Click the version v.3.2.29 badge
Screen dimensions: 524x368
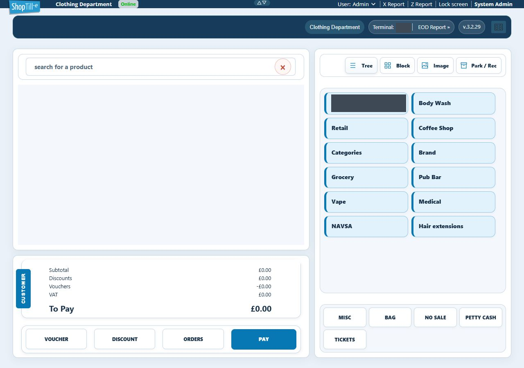point(472,27)
